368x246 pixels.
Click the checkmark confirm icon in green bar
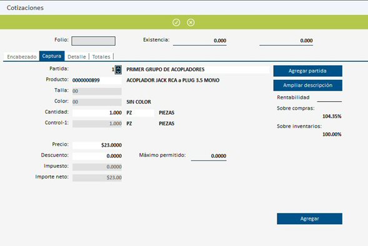click(x=176, y=22)
